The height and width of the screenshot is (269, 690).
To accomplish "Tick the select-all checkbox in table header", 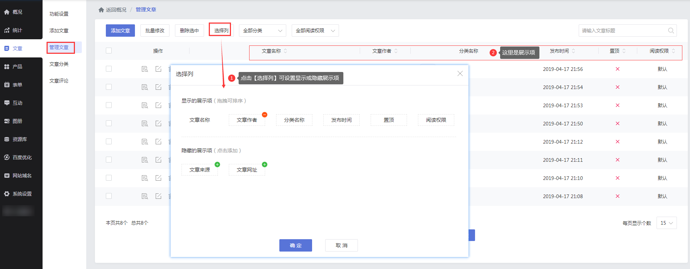I will coord(109,51).
